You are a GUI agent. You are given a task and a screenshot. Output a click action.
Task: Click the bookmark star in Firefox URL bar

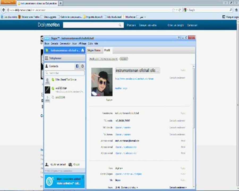tap(173, 10)
